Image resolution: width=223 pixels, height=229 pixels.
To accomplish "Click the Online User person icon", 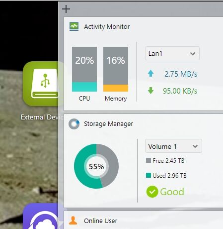I will click(73, 221).
